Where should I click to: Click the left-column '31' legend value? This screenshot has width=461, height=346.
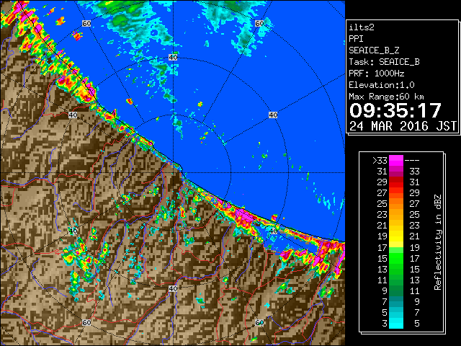point(382,172)
